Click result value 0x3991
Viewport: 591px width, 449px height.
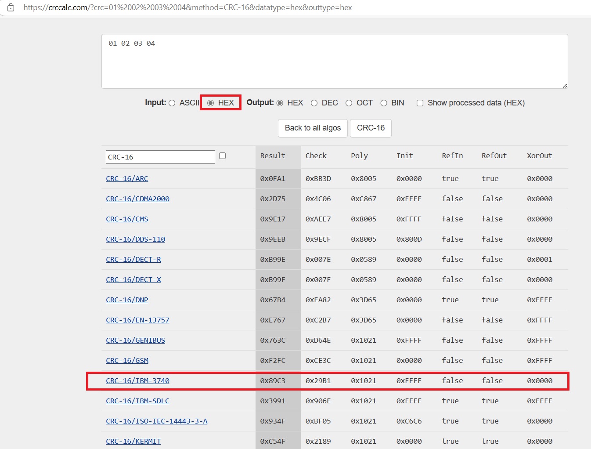(272, 401)
